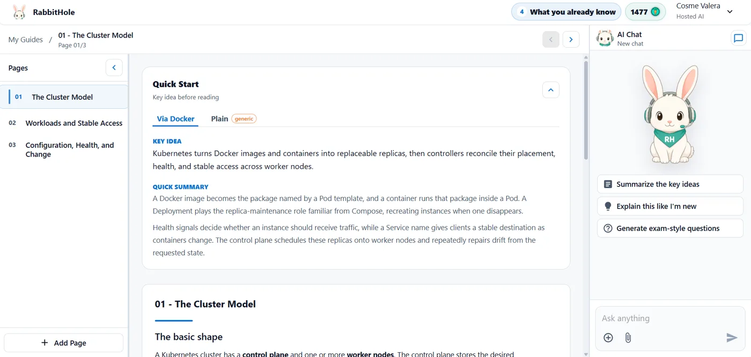Open Workloads and Stable Access page
The width and height of the screenshot is (751, 357).
coord(64,123)
